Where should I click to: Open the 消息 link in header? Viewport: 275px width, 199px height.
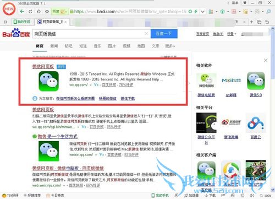click(x=218, y=34)
